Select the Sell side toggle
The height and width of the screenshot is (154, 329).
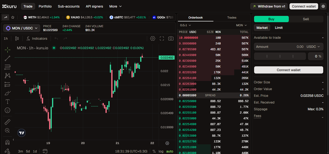click(306, 19)
